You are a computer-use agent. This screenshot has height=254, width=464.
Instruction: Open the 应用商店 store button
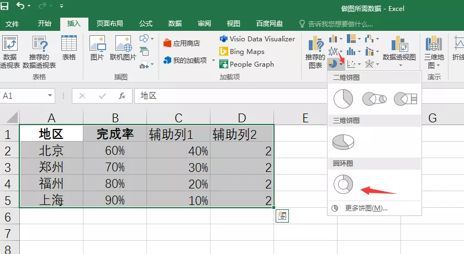click(181, 43)
